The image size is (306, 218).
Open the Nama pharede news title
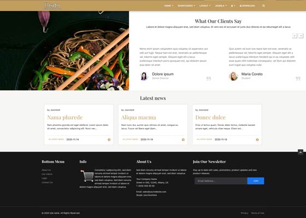pos(65,117)
